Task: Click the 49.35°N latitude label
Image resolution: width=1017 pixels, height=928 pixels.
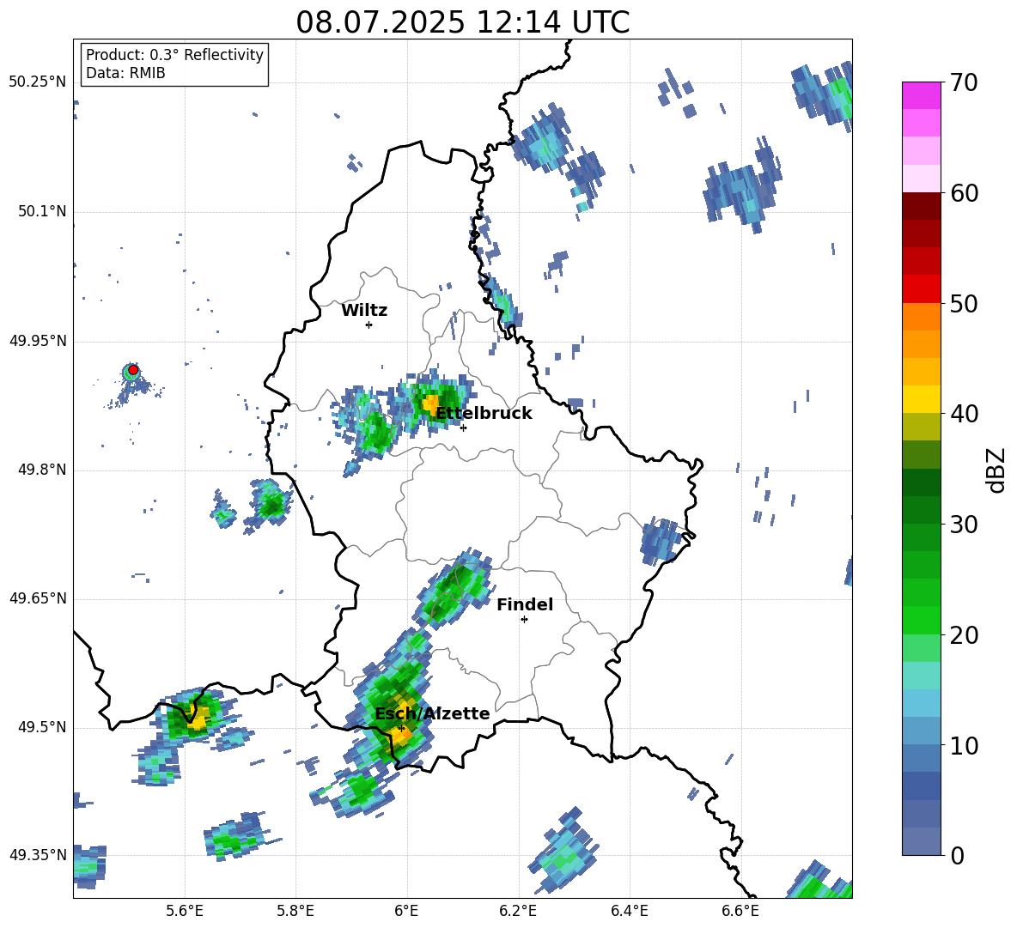Action: click(38, 855)
